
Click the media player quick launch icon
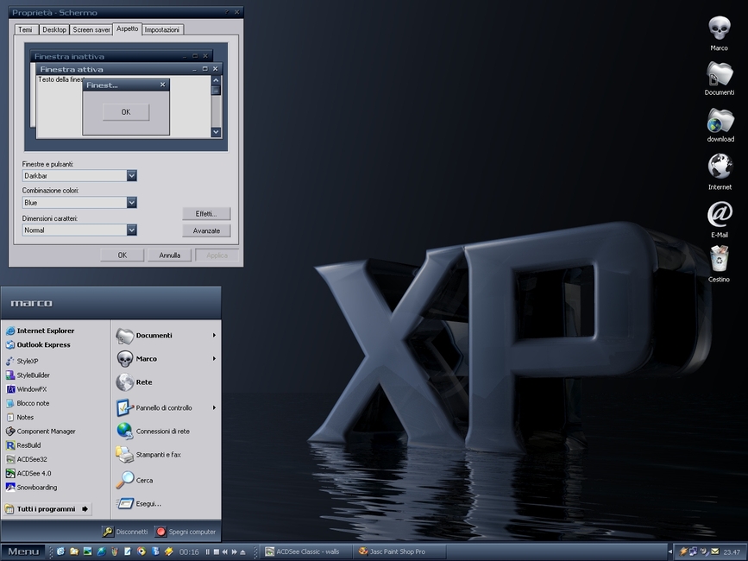[x=141, y=552]
